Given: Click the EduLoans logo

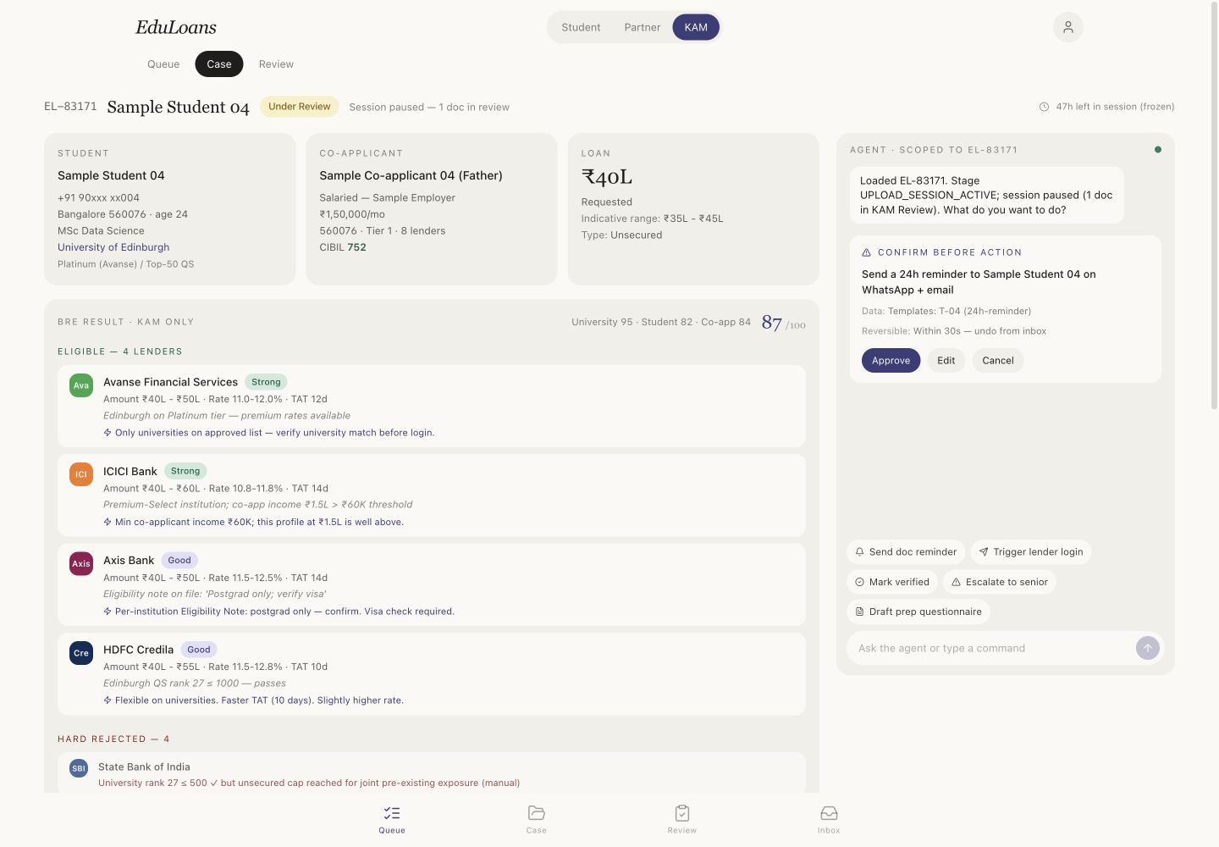Looking at the screenshot, I should coord(176,27).
